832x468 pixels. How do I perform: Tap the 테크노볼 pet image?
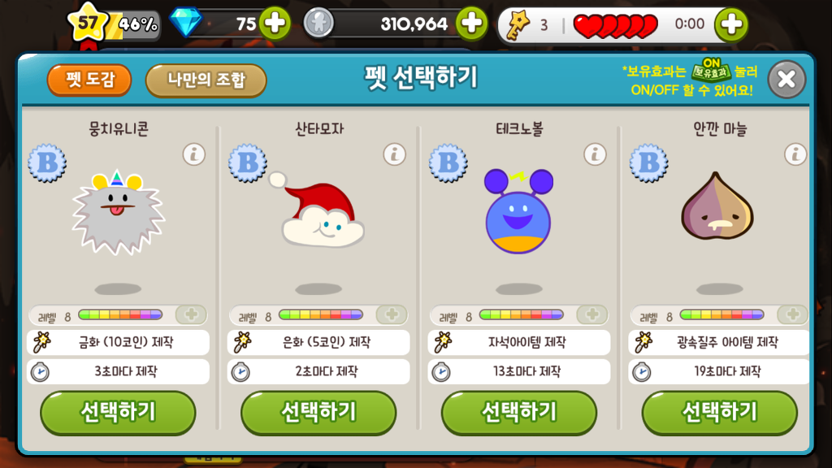tap(518, 211)
